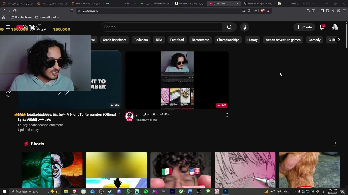Open YouTube notifications bell
The height and width of the screenshot is (195, 348).
click(322, 27)
